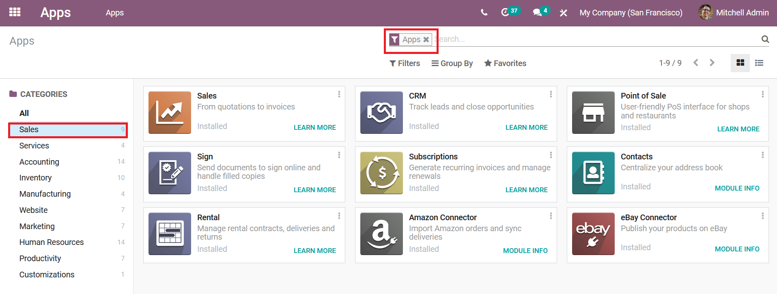This screenshot has height=294, width=777.
Task: Remove the Apps filter facet
Action: coord(426,39)
